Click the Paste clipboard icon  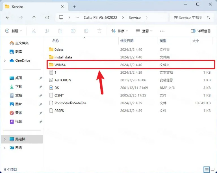tap(60, 31)
